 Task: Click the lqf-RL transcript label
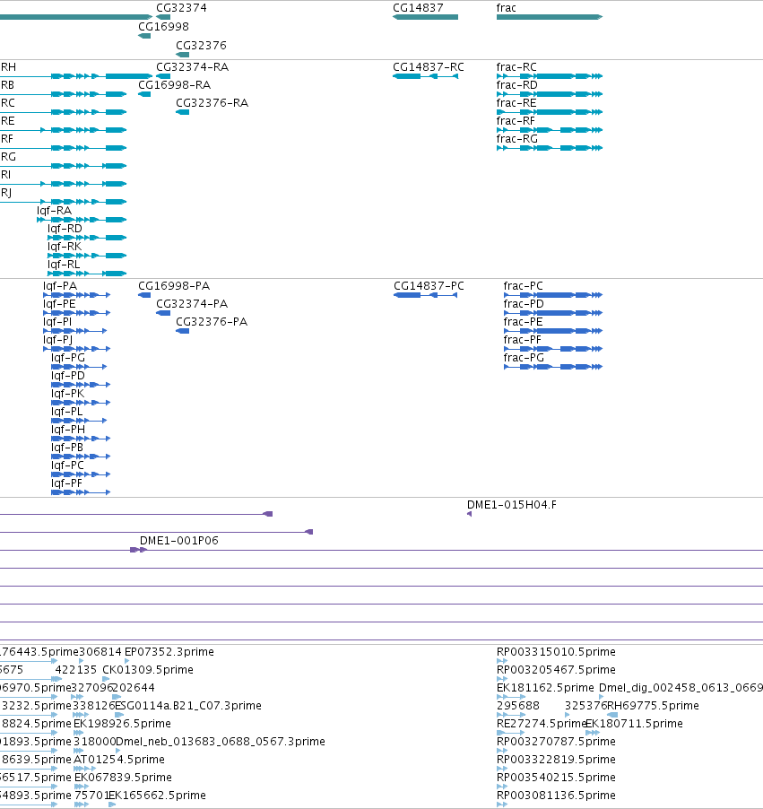coord(64,265)
